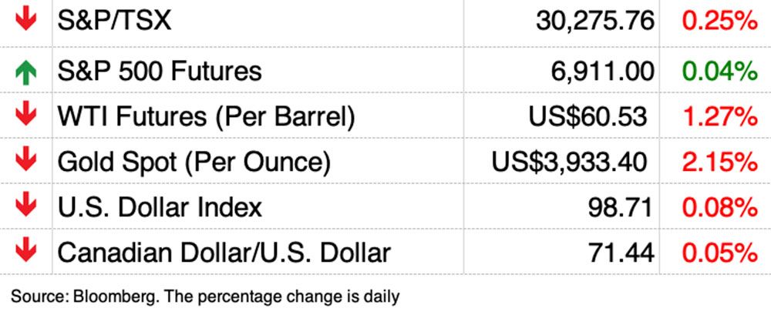Image resolution: width=771 pixels, height=318 pixels.
Task: Click the Source: Bloomberg footnote text
Action: [x=205, y=295]
